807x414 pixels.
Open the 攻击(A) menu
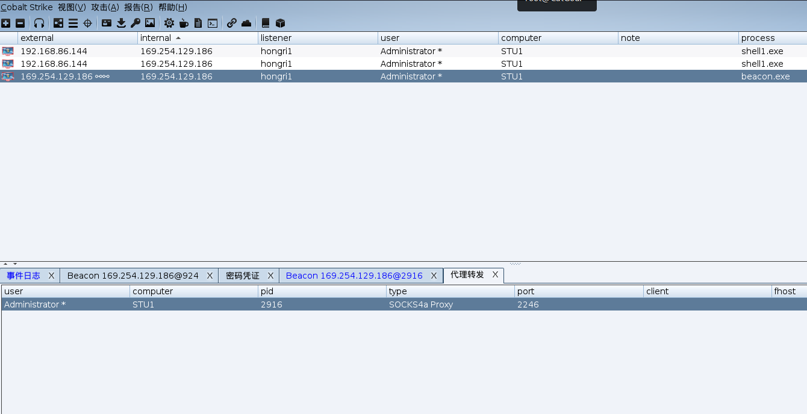click(x=105, y=7)
